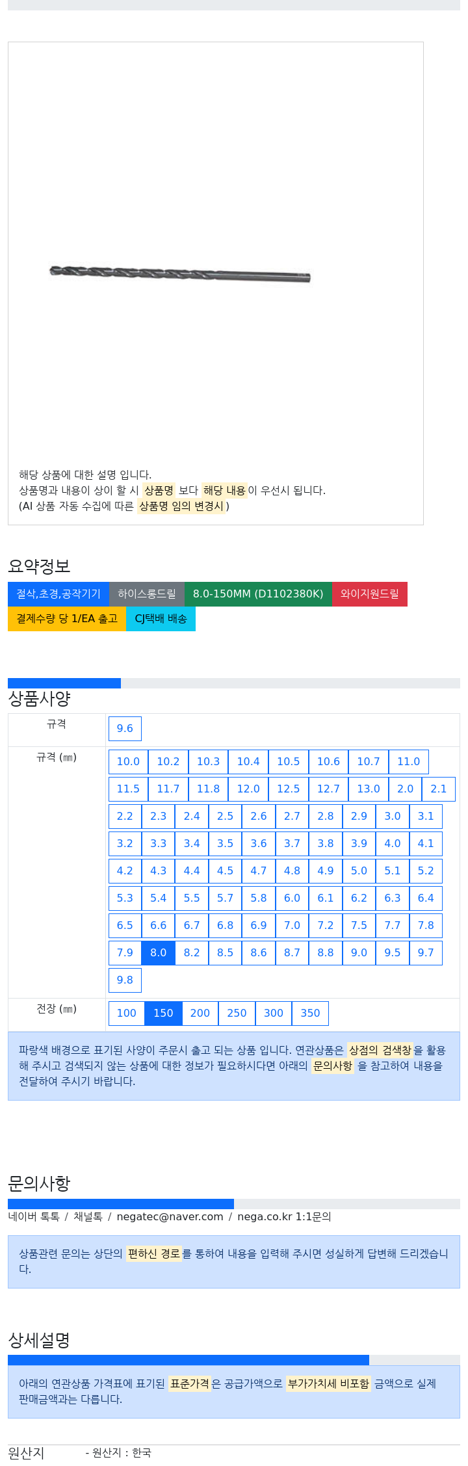Choose the 10.0 mm size option
Viewport: 468px width, 1466px height.
pos(128,761)
